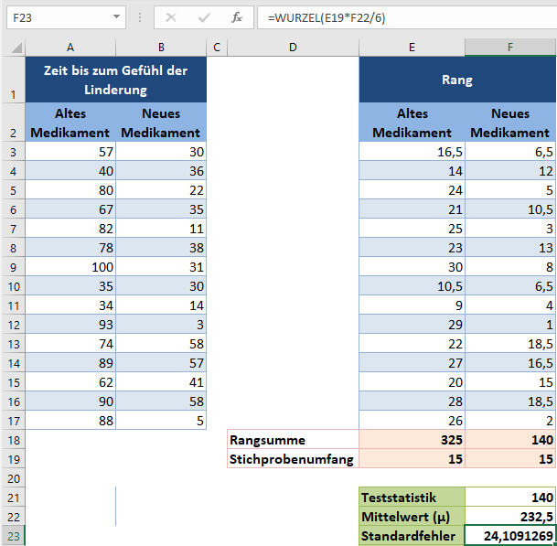
Task: Select cell E9 with rank 30
Action: point(412,267)
